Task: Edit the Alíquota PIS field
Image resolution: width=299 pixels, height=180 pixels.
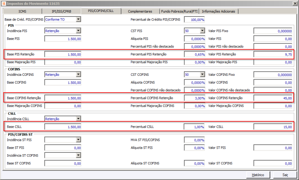Action: [x=194, y=39]
